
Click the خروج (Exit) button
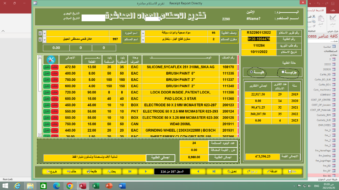[x=52, y=171]
